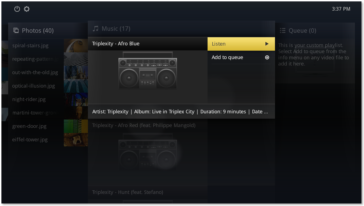Open the Queue (0) panel header
The width and height of the screenshot is (364, 206).
point(315,31)
